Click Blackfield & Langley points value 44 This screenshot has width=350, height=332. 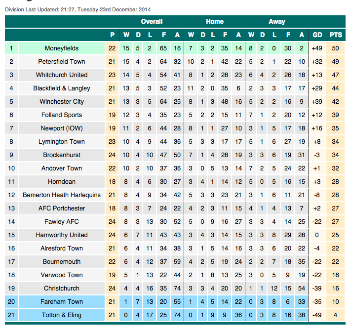point(335,88)
